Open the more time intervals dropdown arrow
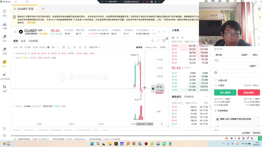The height and width of the screenshot is (147, 262). pyautogui.click(x=58, y=47)
